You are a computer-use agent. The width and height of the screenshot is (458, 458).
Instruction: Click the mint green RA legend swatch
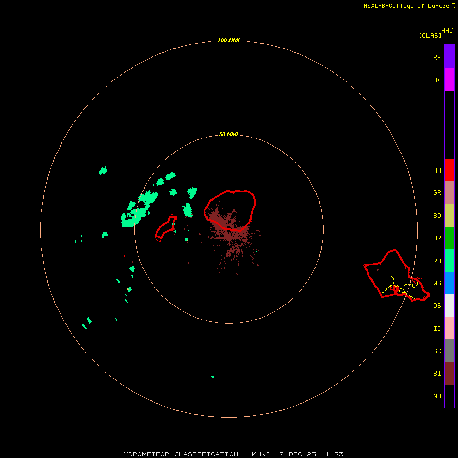[x=449, y=261]
